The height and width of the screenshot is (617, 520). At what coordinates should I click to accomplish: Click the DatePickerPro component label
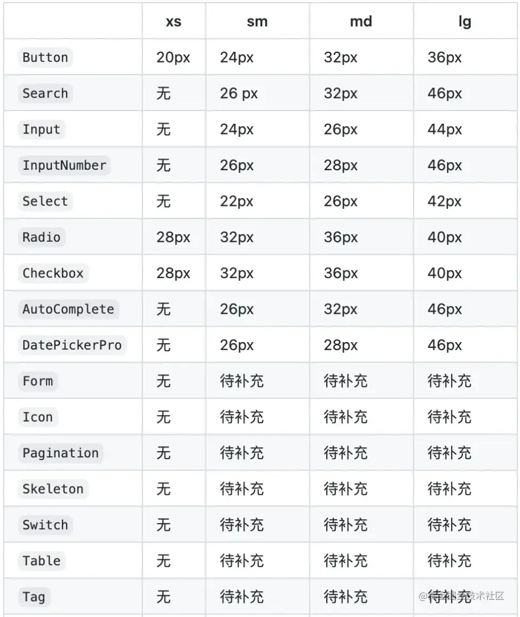(x=72, y=345)
